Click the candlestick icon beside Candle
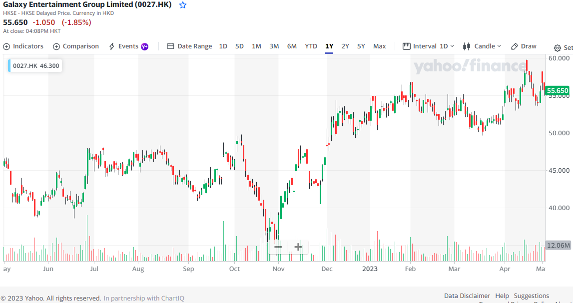Viewport: 573px width, 303px height. pyautogui.click(x=466, y=46)
